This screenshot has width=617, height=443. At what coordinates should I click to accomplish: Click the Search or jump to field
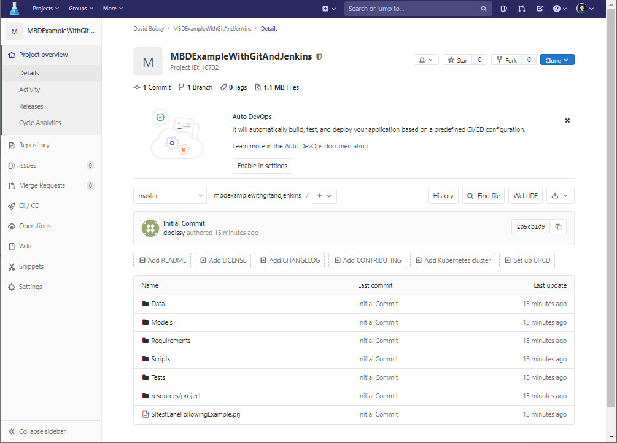tap(411, 9)
